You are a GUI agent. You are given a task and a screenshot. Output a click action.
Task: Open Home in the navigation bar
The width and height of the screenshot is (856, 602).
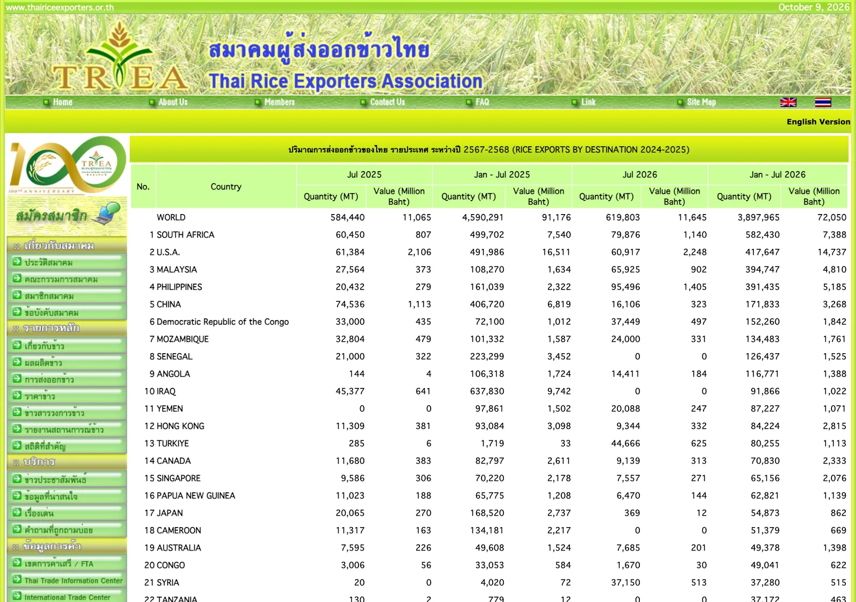tap(63, 102)
